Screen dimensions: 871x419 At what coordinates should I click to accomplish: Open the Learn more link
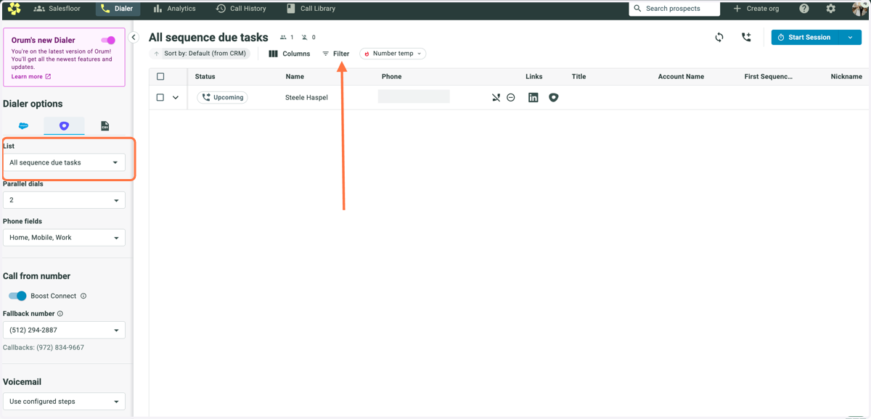click(31, 76)
